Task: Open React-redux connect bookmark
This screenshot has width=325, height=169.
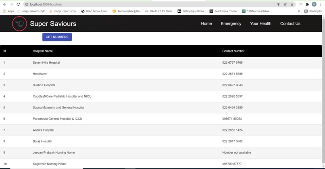Action: tap(224, 11)
